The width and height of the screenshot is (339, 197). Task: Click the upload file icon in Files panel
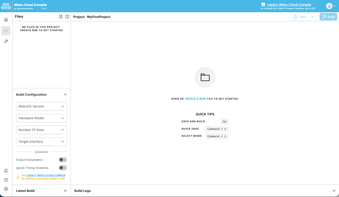point(61,17)
